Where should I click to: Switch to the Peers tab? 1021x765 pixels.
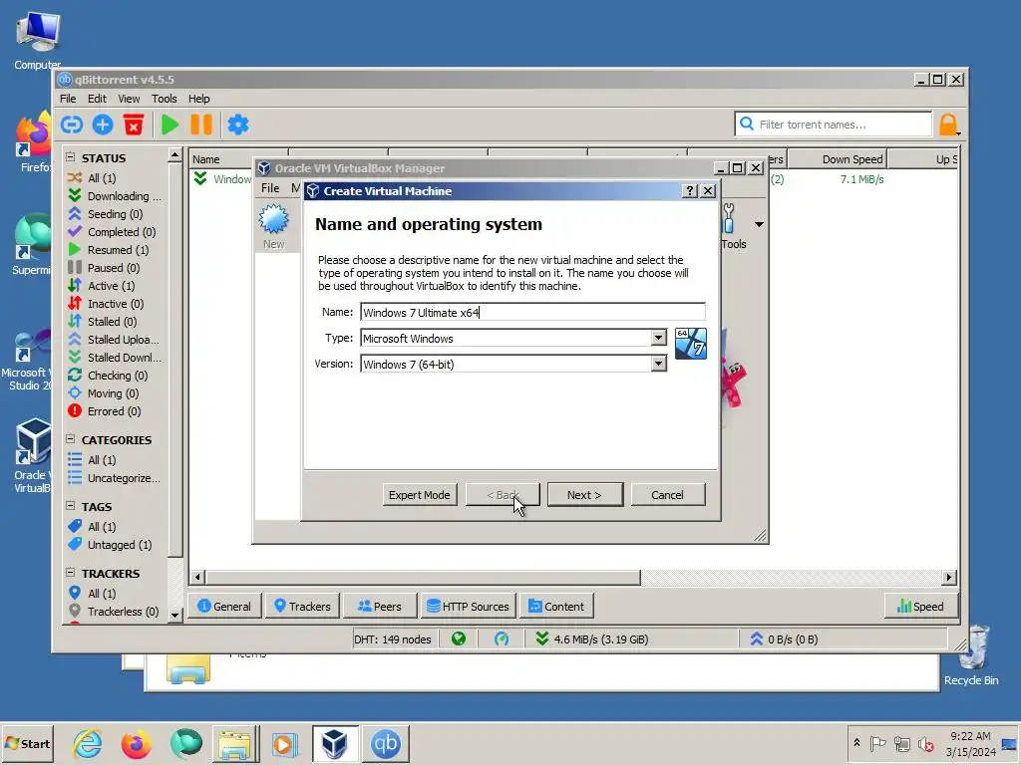[380, 607]
